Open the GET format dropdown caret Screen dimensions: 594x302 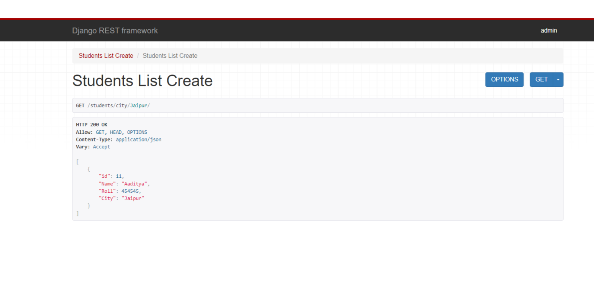coord(558,80)
